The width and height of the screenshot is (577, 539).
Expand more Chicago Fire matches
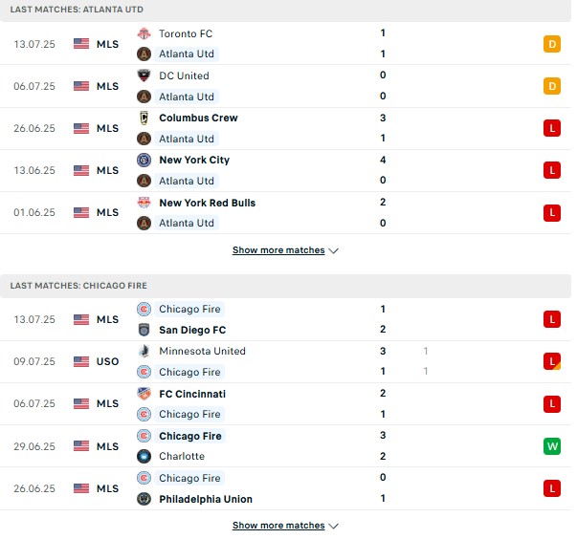click(x=278, y=526)
